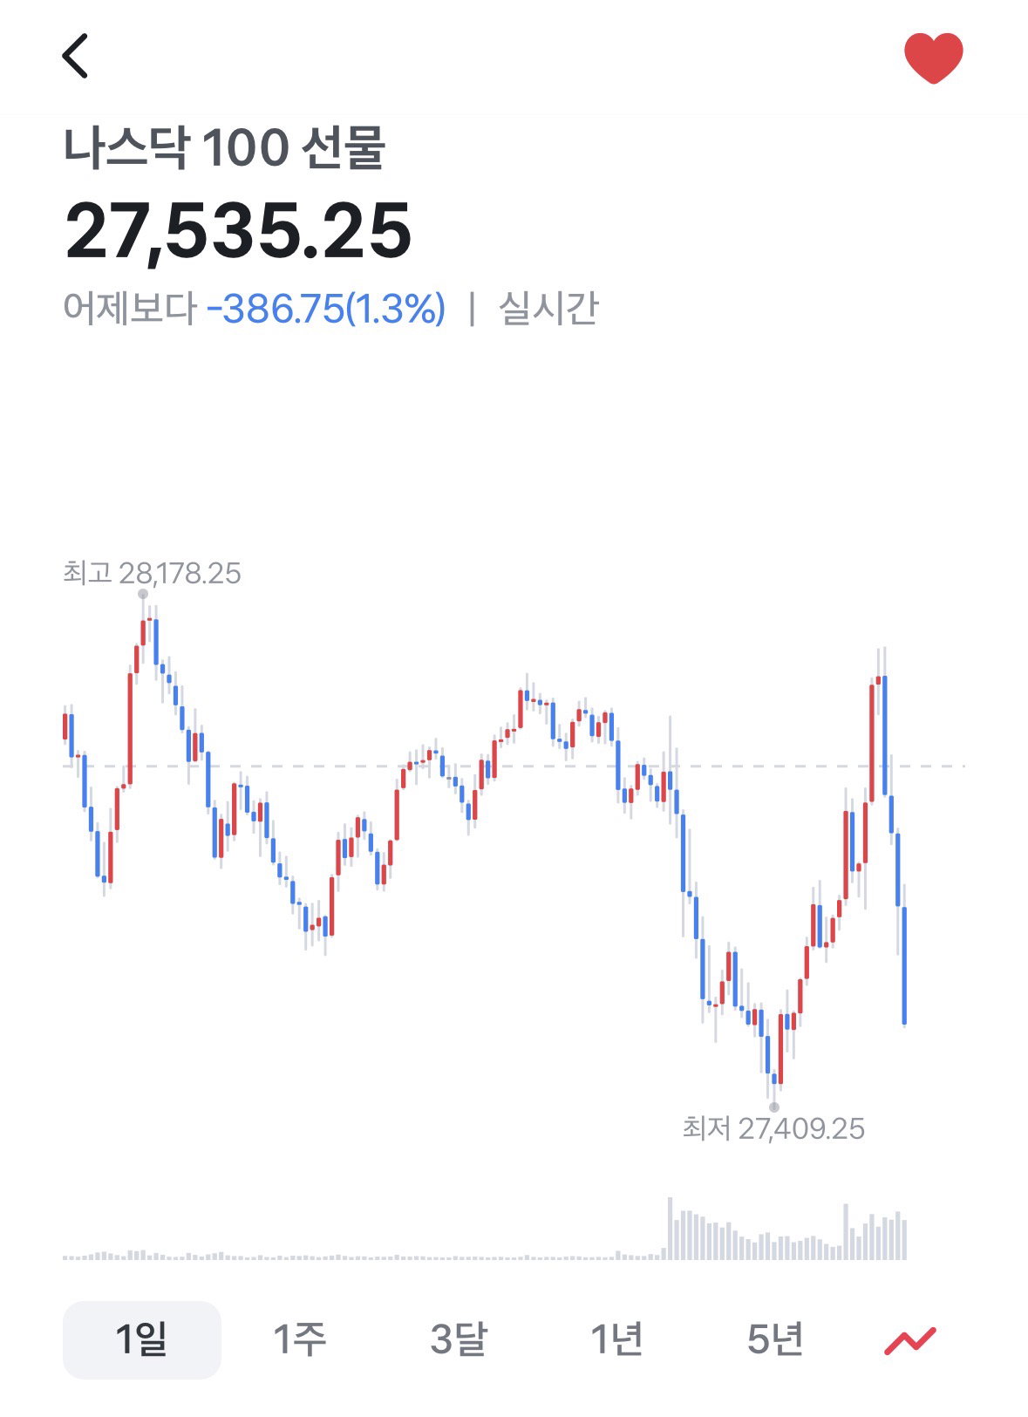
Task: Tap the last blue candlestick on chart
Action: (x=904, y=965)
